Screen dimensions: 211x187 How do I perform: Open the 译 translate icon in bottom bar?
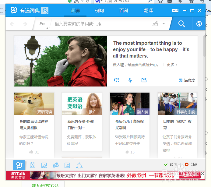click(x=67, y=165)
